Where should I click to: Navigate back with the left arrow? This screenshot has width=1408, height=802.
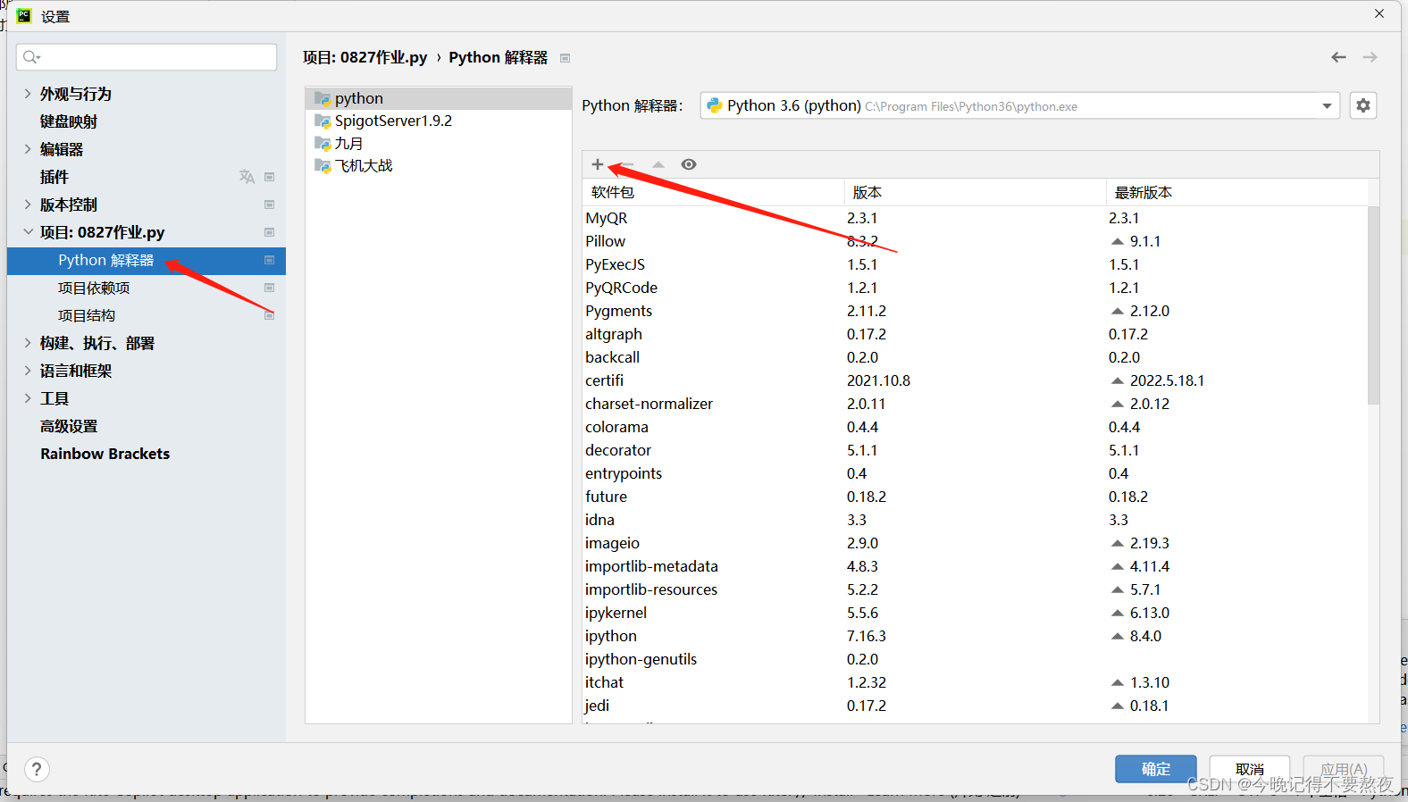click(x=1338, y=57)
